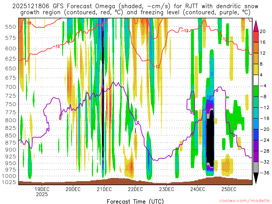Click the colorbar value label 8
The image size is (272, 204).
click(x=261, y=64)
